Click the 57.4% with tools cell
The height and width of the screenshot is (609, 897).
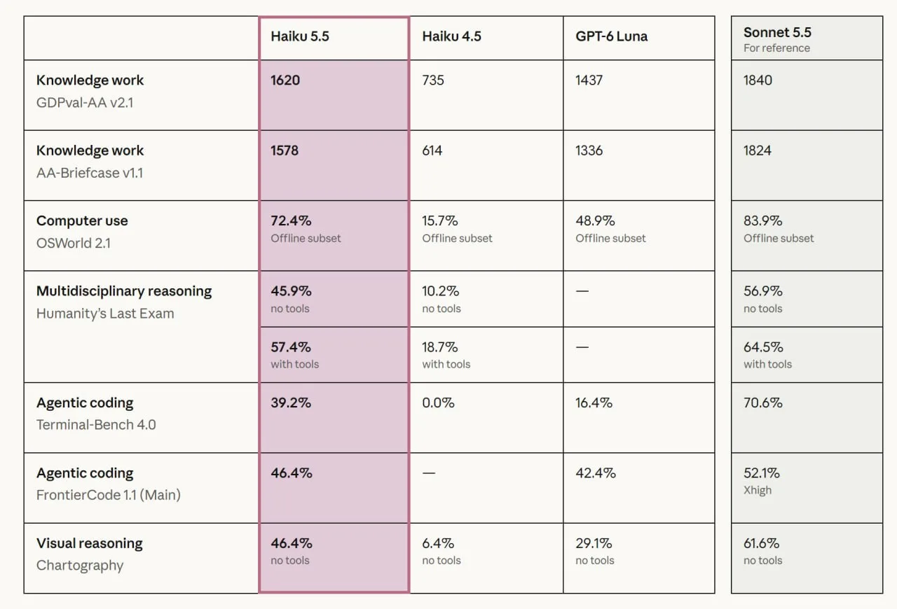point(334,355)
